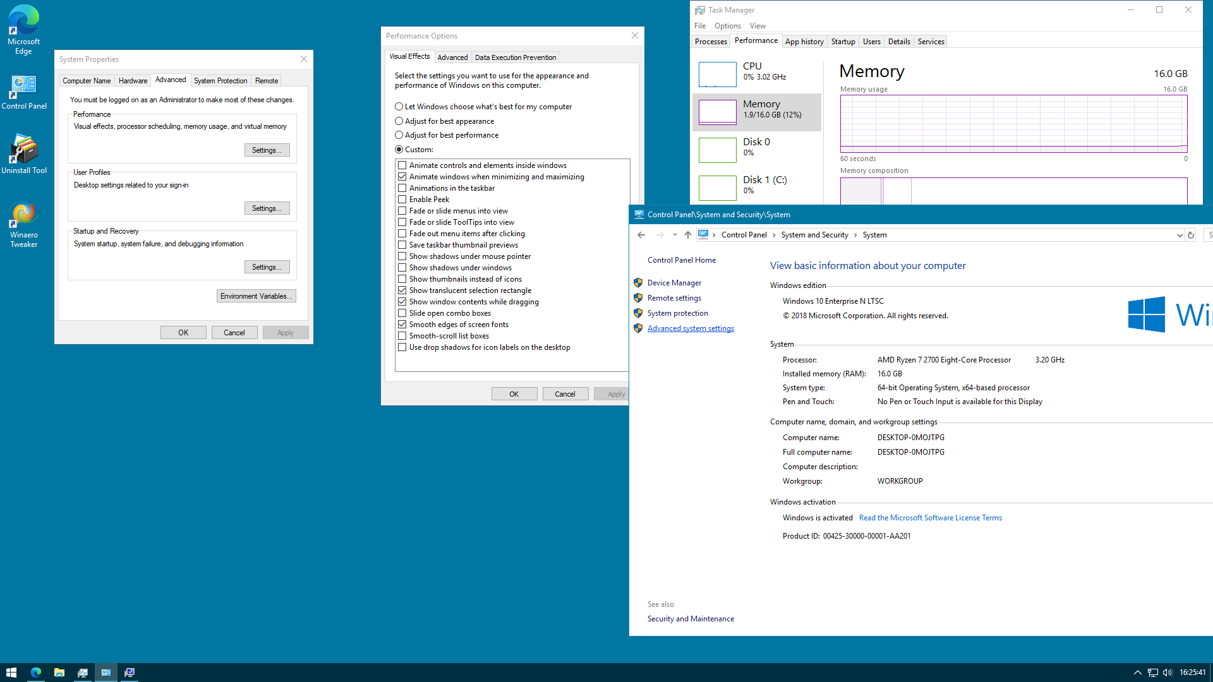
Task: Select Adjust for best appearance
Action: [x=445, y=121]
